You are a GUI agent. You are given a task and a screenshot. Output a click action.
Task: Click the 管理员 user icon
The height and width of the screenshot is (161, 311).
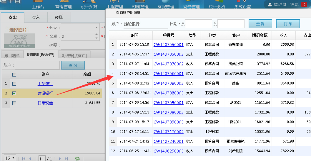tap(270, 4)
